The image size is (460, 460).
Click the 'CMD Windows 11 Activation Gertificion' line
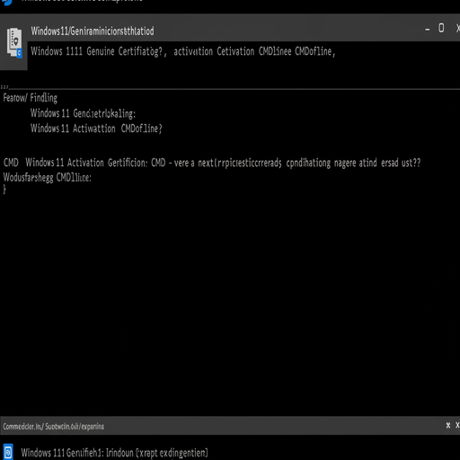tap(212, 163)
